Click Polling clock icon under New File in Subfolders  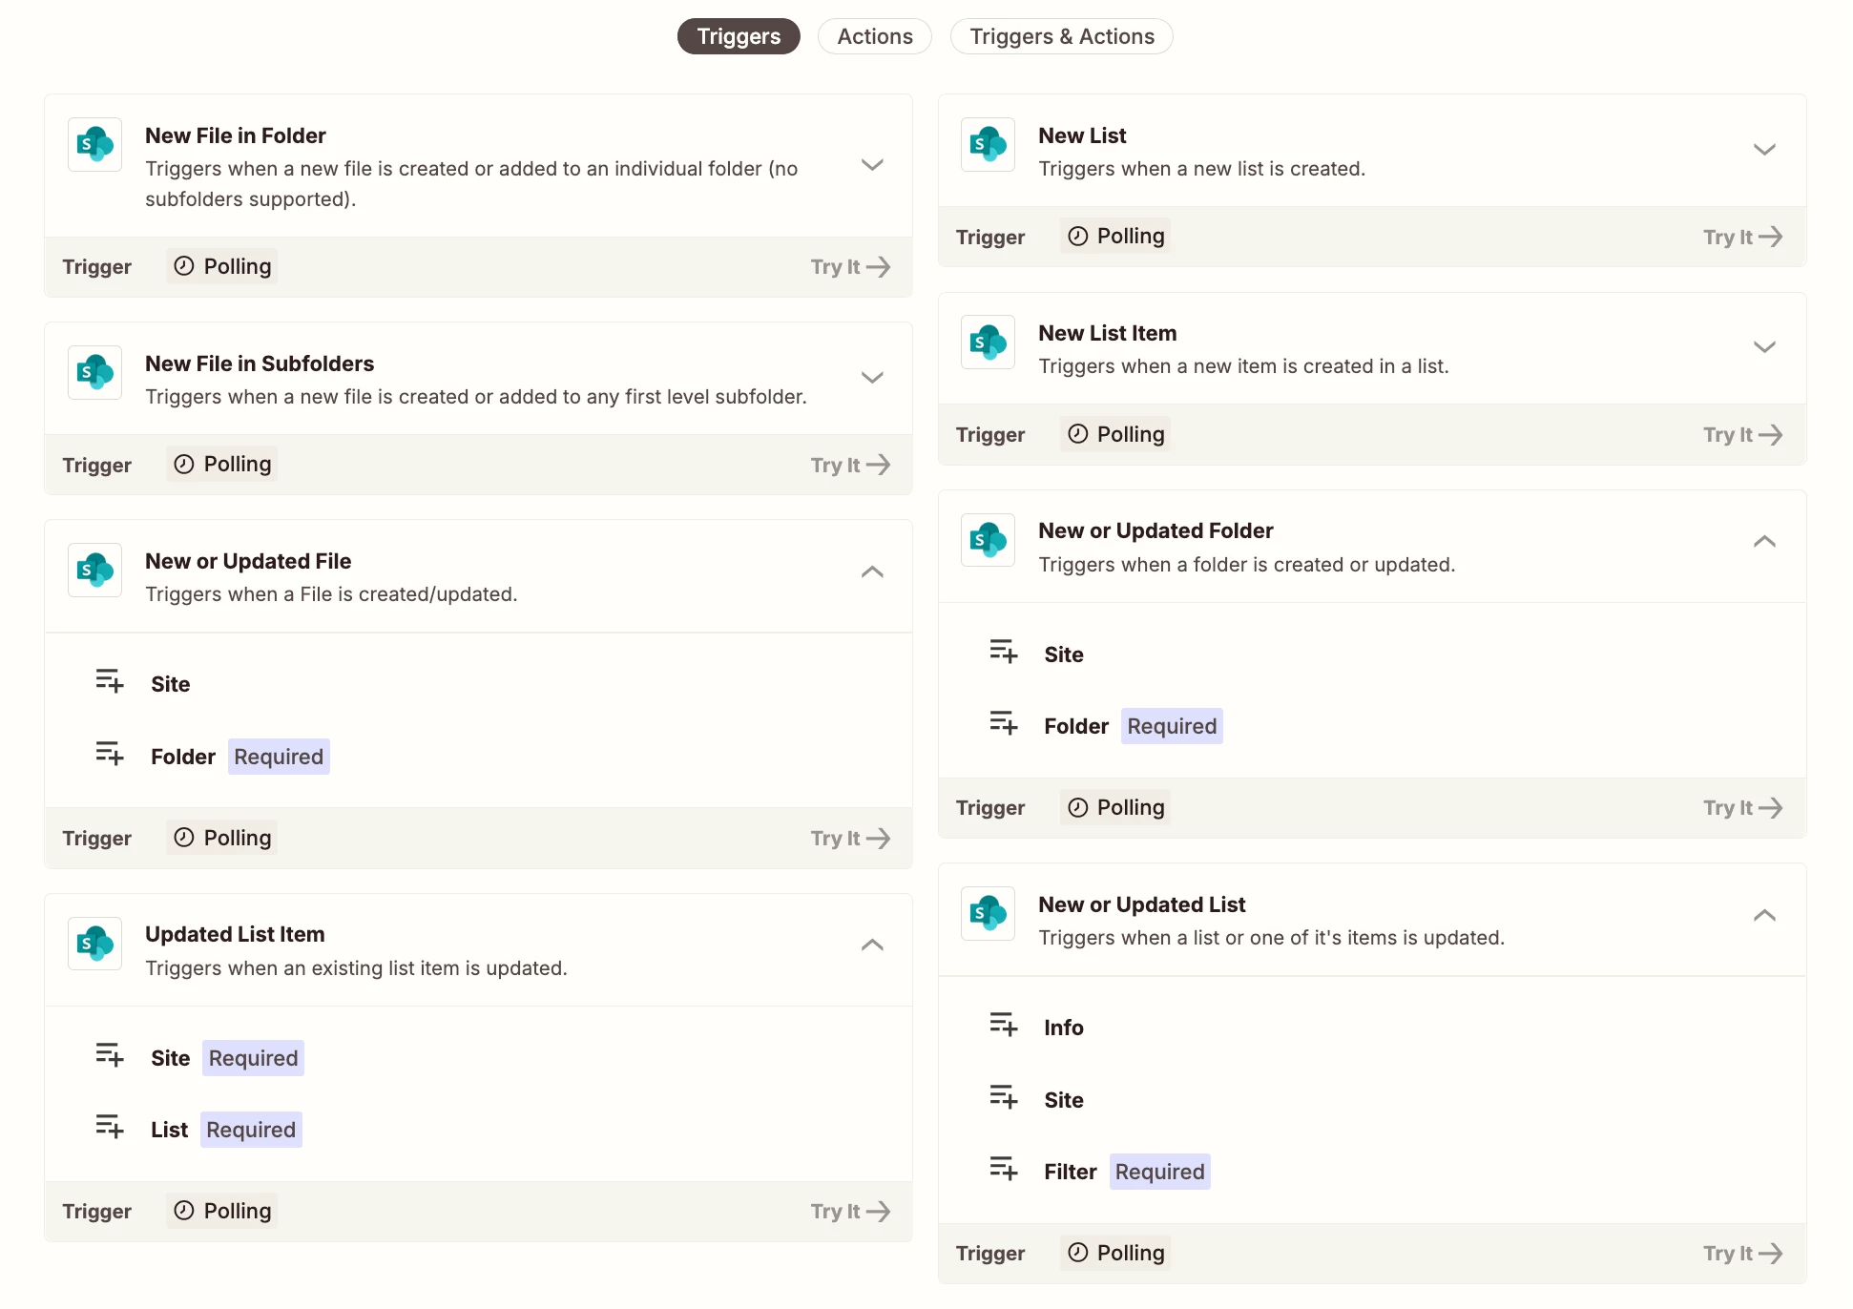tap(184, 464)
